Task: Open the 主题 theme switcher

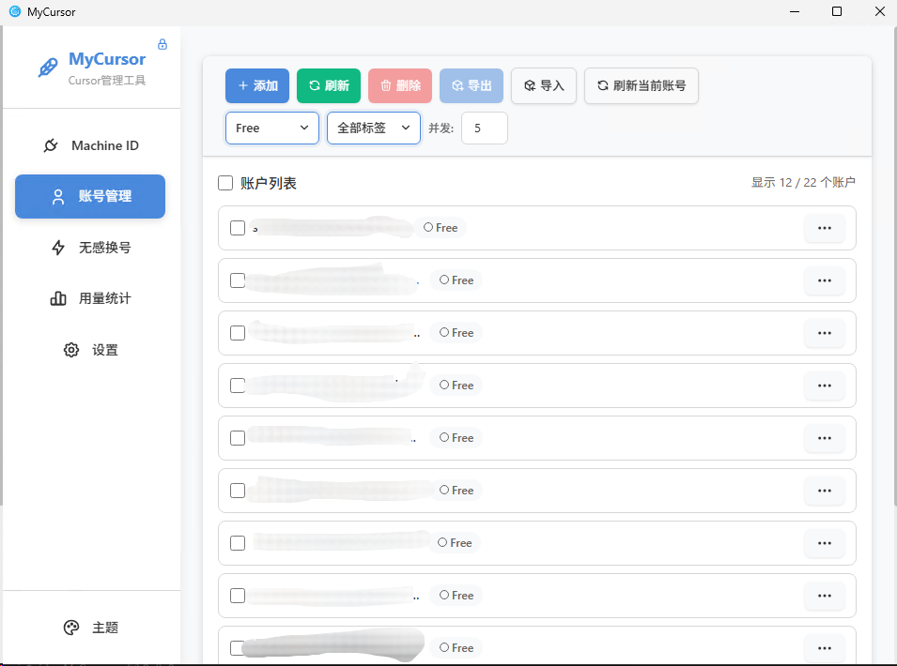Action: pos(89,627)
